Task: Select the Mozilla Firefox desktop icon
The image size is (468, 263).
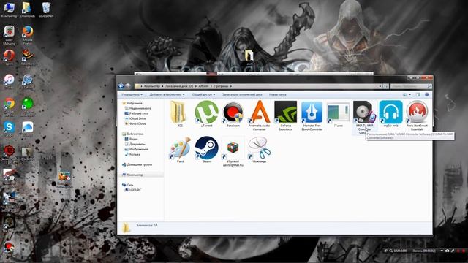Action: pyautogui.click(x=28, y=35)
